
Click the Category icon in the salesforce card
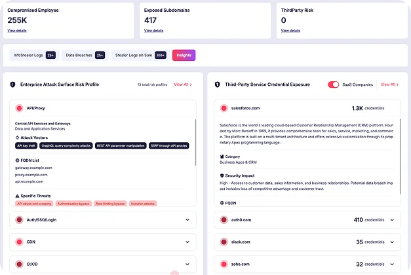click(222, 156)
